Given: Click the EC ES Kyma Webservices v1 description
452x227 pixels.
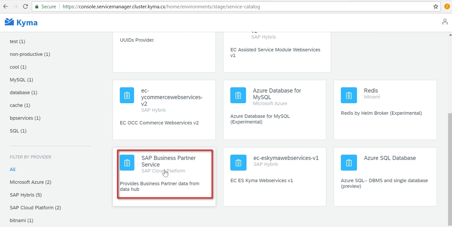Looking at the screenshot, I should tap(262, 180).
